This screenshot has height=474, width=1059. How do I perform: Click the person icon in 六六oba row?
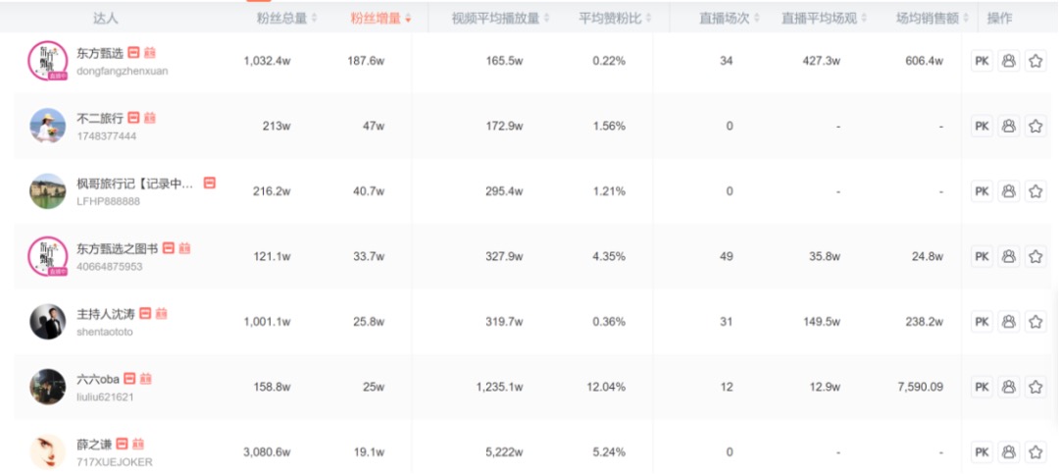(1008, 387)
